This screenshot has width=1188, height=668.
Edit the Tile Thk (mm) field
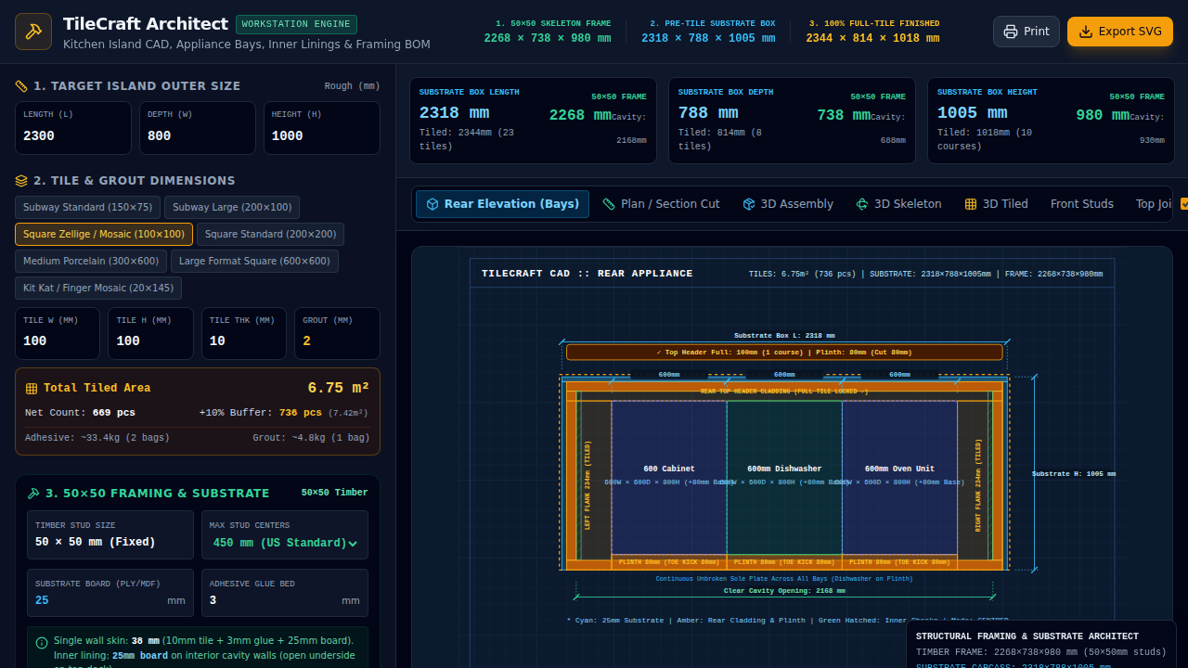244,341
